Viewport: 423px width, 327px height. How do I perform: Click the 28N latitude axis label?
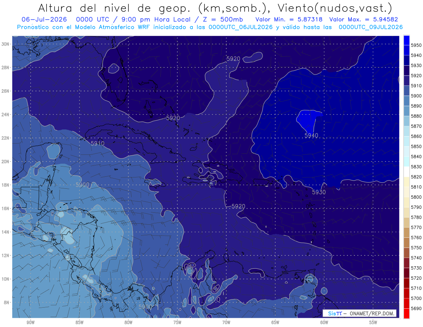pos(5,67)
